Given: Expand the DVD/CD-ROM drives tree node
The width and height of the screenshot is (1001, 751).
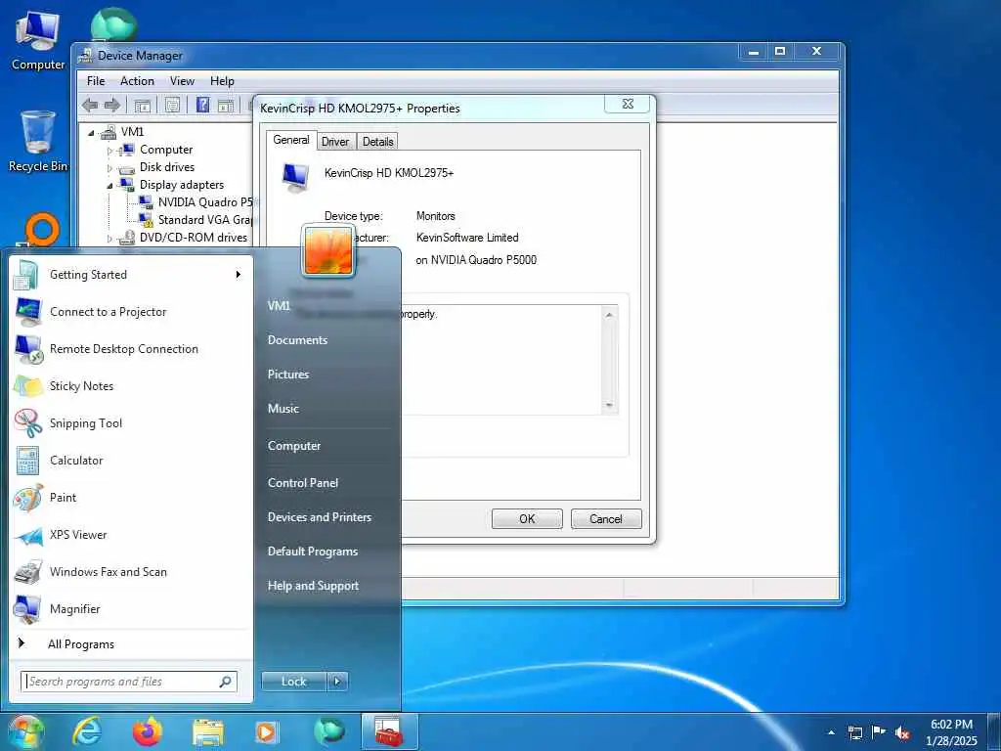Looking at the screenshot, I should [109, 239].
